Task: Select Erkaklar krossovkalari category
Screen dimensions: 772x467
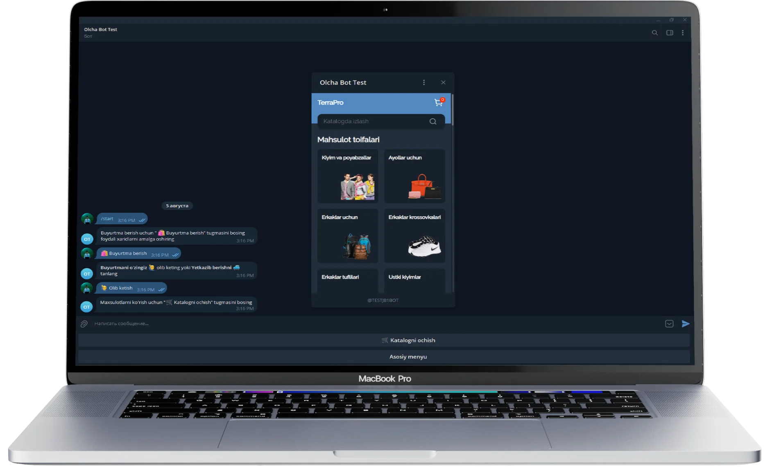Action: coord(414,236)
